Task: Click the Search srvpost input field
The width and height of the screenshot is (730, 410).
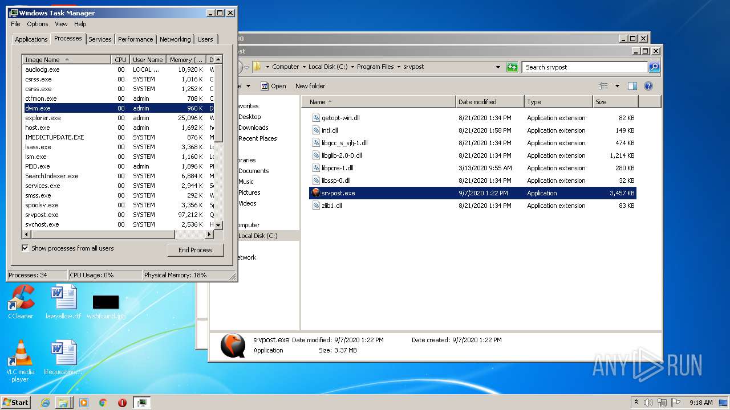Action: tap(585, 67)
